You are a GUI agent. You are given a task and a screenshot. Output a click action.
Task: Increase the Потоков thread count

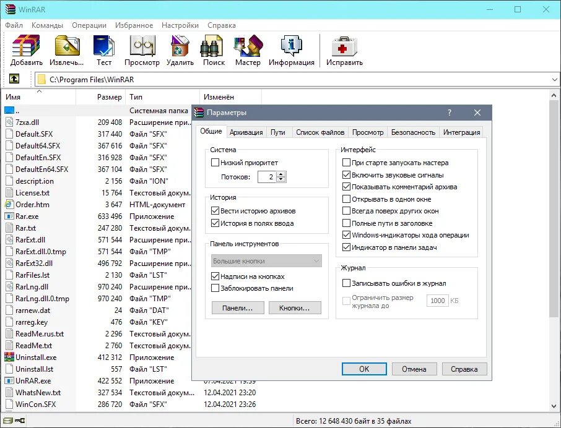tap(281, 174)
